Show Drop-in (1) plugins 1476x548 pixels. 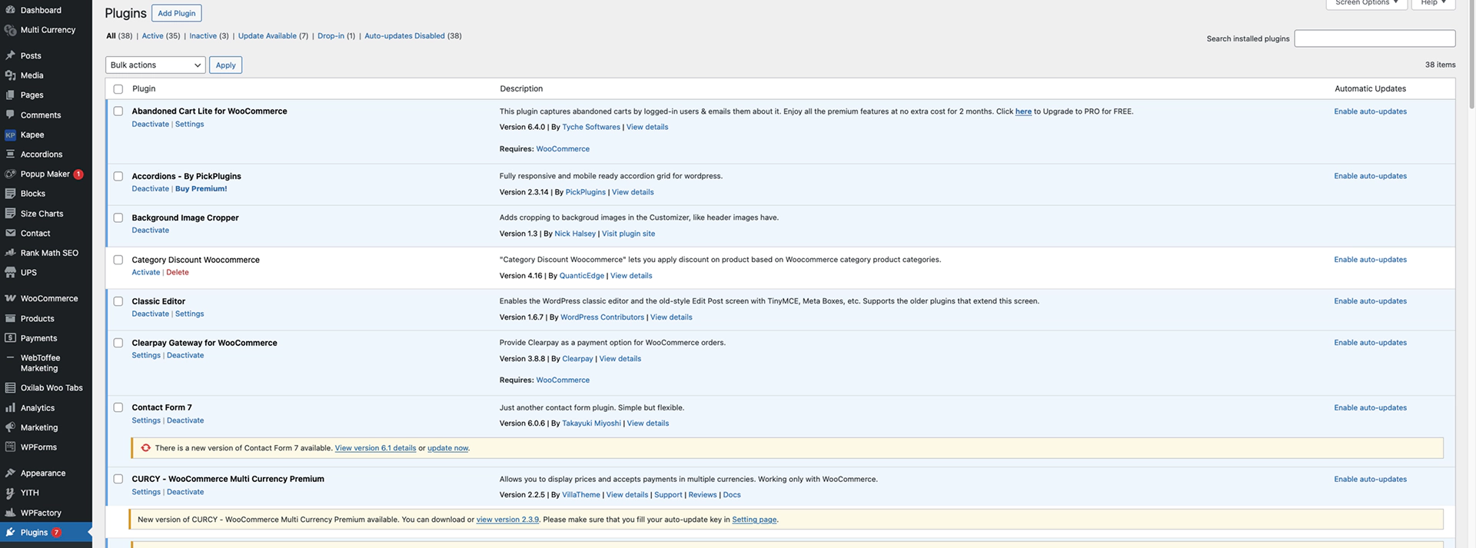pos(336,36)
